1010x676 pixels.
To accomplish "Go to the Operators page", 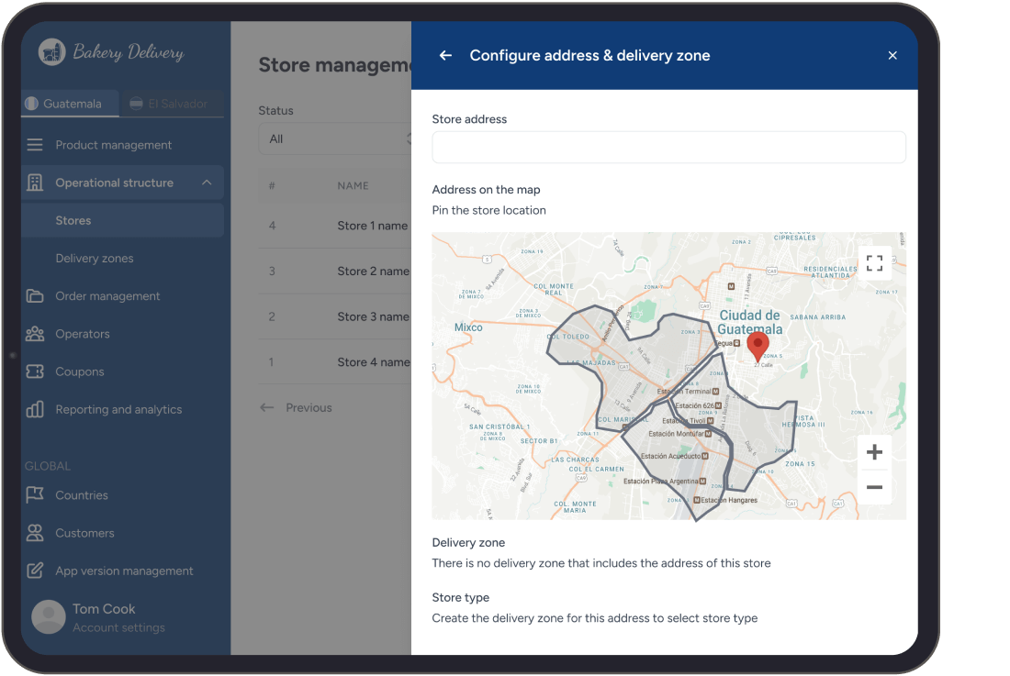I will (x=83, y=334).
